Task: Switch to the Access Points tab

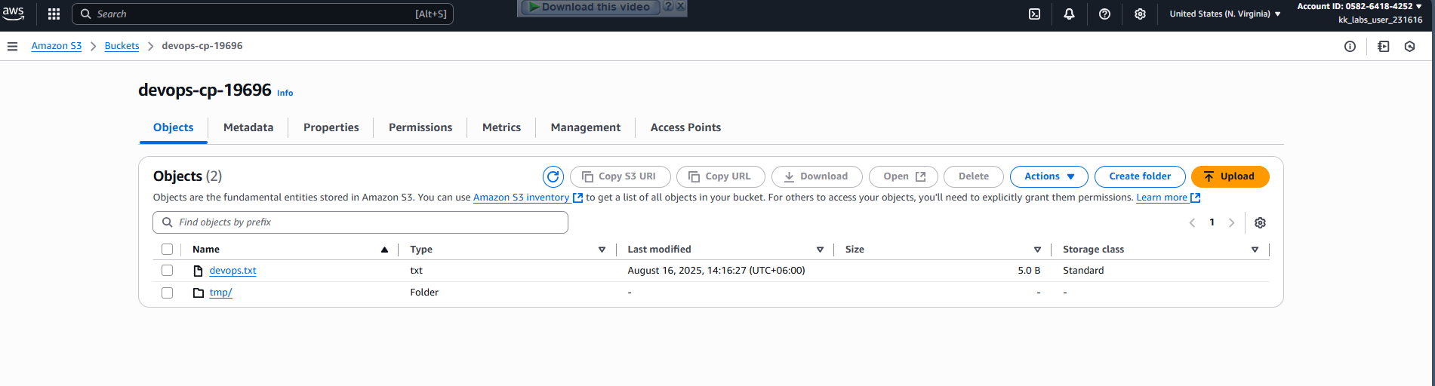Action: (685, 127)
